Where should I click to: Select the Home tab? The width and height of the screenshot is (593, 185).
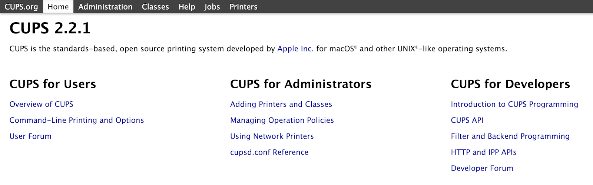point(58,7)
